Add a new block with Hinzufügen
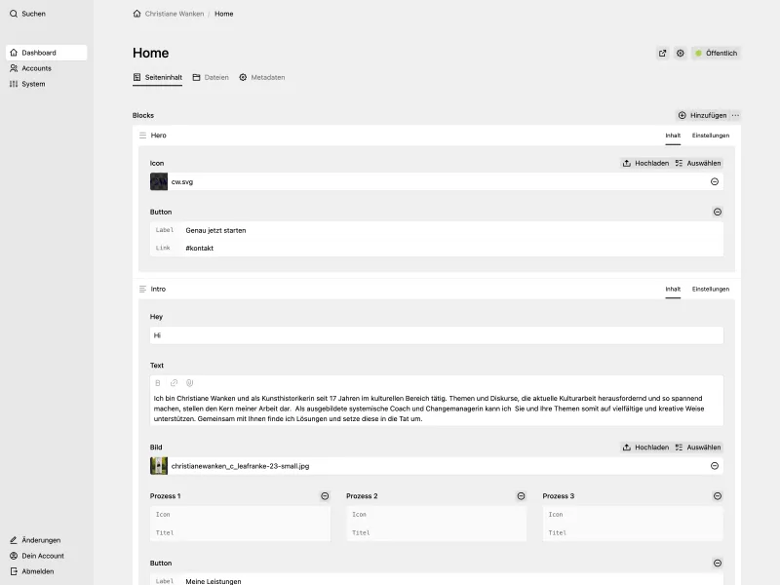The height and width of the screenshot is (585, 780). (x=706, y=115)
